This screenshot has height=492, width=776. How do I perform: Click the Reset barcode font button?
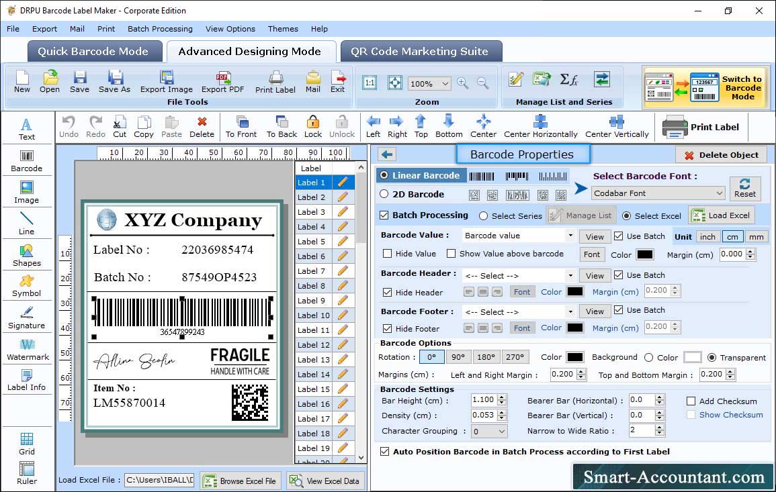tap(745, 188)
